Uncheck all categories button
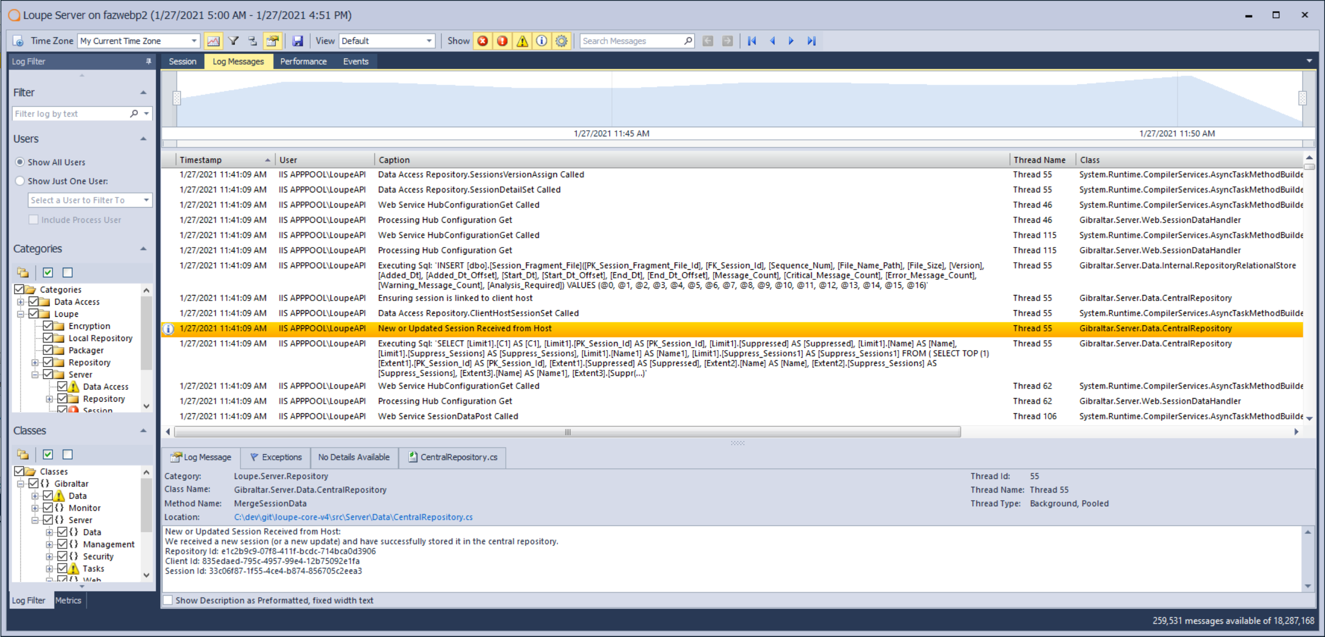This screenshot has width=1325, height=637. pos(67,272)
